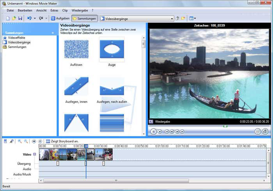Toggle the Sammlungen pane button
Screen dimensions: 273x191
pyautogui.click(x=84, y=18)
